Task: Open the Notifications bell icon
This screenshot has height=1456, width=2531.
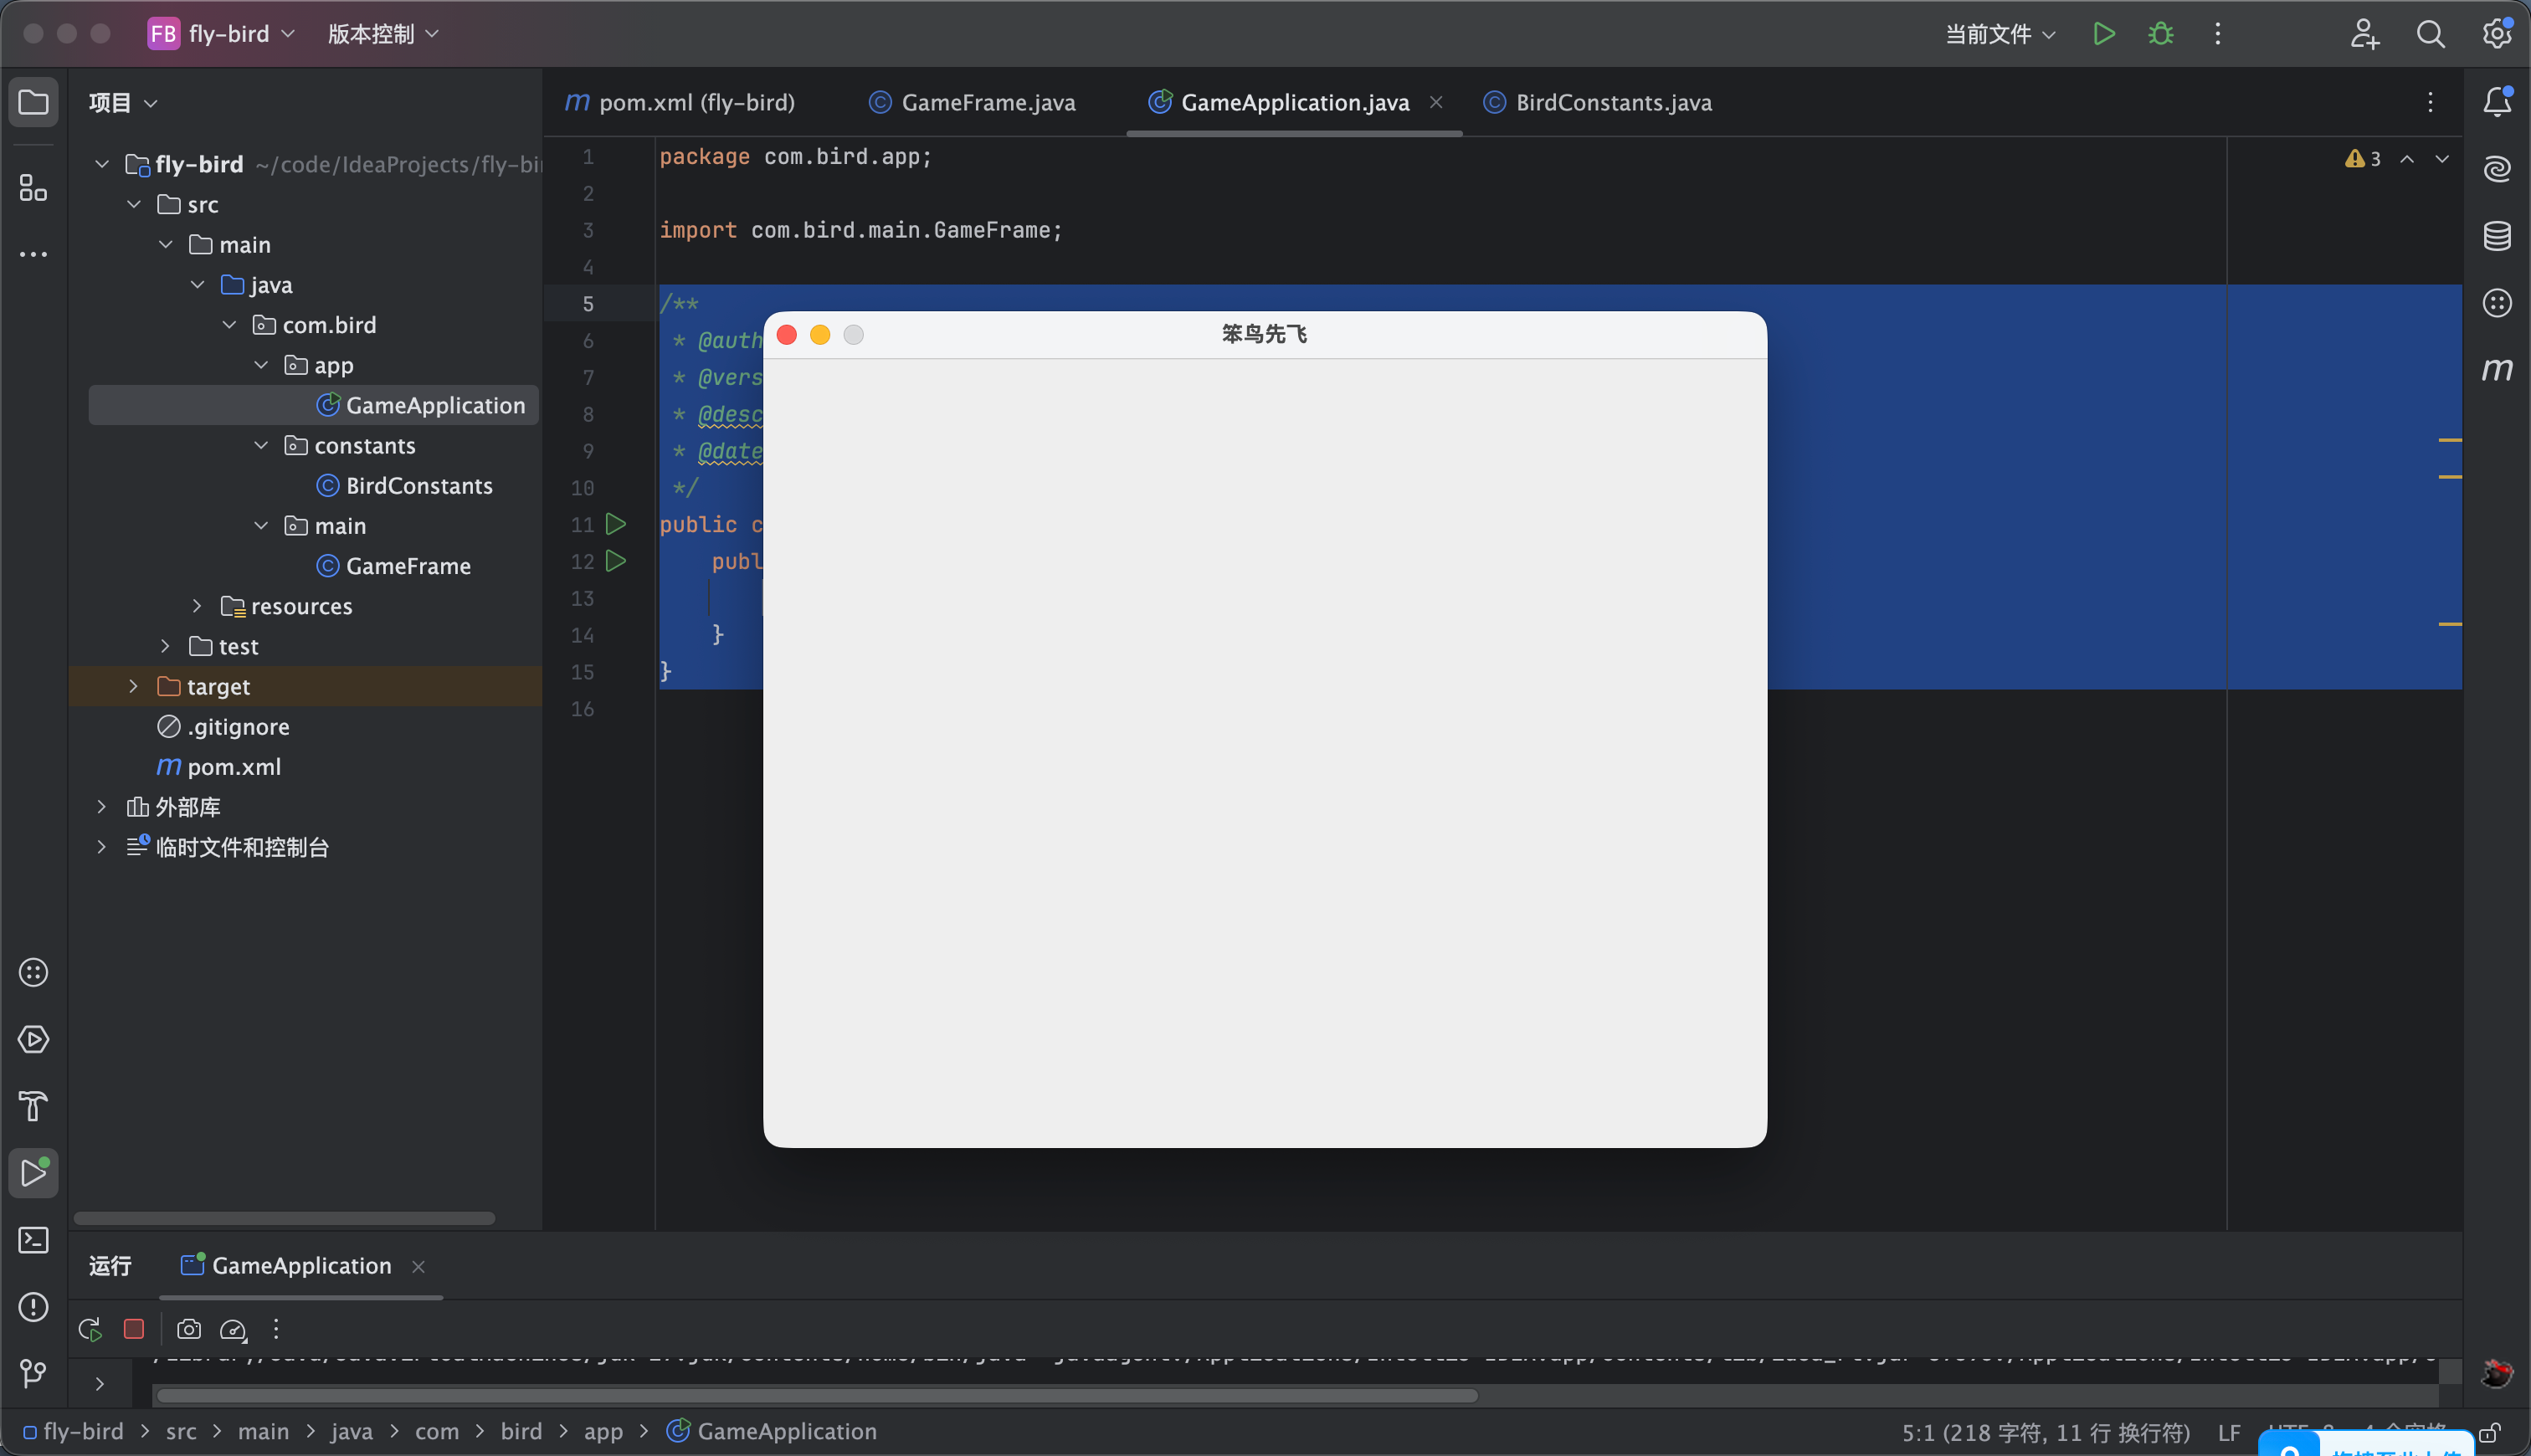Action: coord(2497,102)
